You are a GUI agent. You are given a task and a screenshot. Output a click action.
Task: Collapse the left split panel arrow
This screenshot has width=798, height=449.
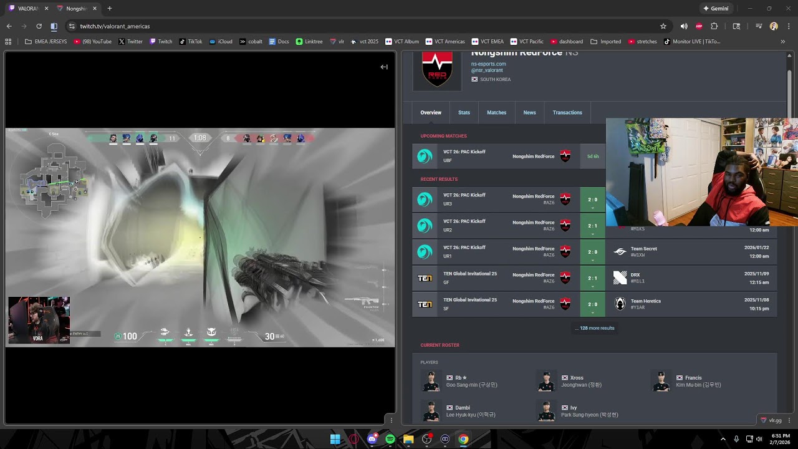(384, 67)
